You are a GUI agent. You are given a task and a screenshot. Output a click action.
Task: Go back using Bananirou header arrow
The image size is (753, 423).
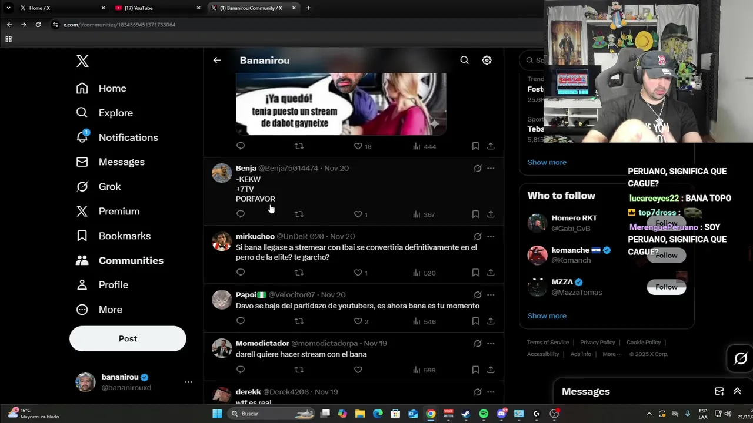(217, 60)
